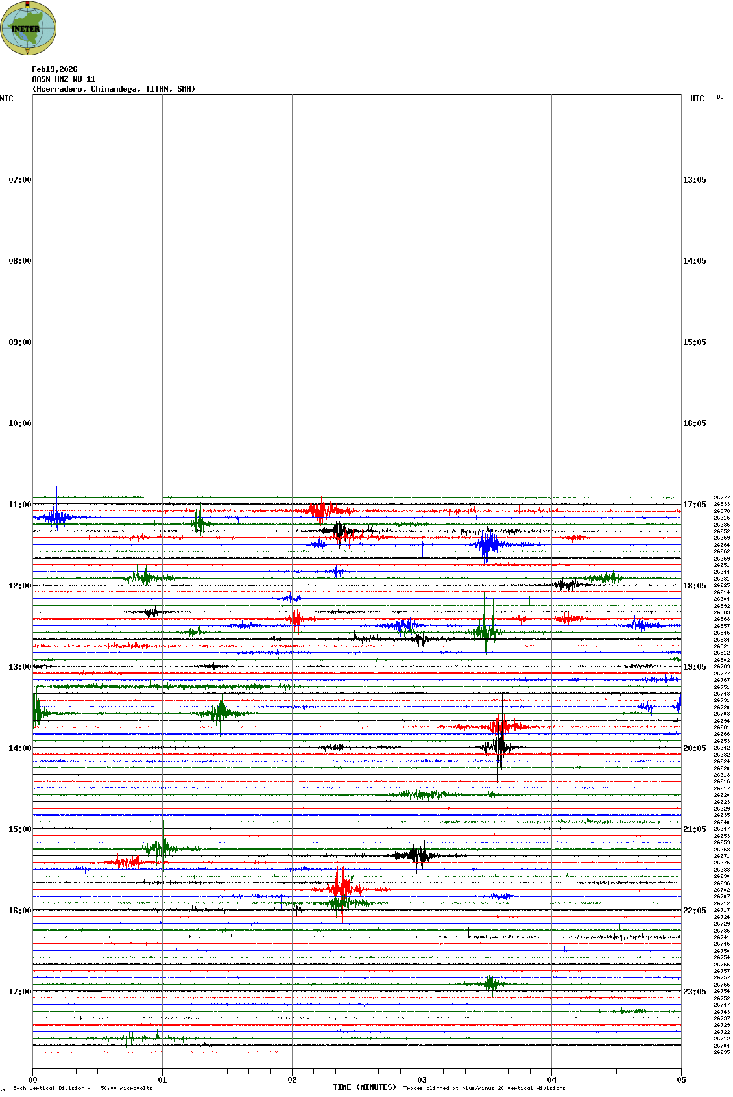Click the 18:05 UTC time label

point(694,586)
